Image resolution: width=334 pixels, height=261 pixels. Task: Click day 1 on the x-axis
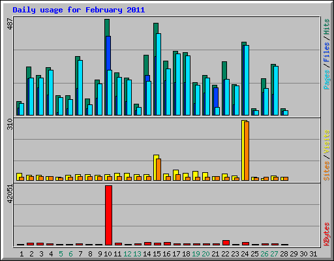(22, 254)
